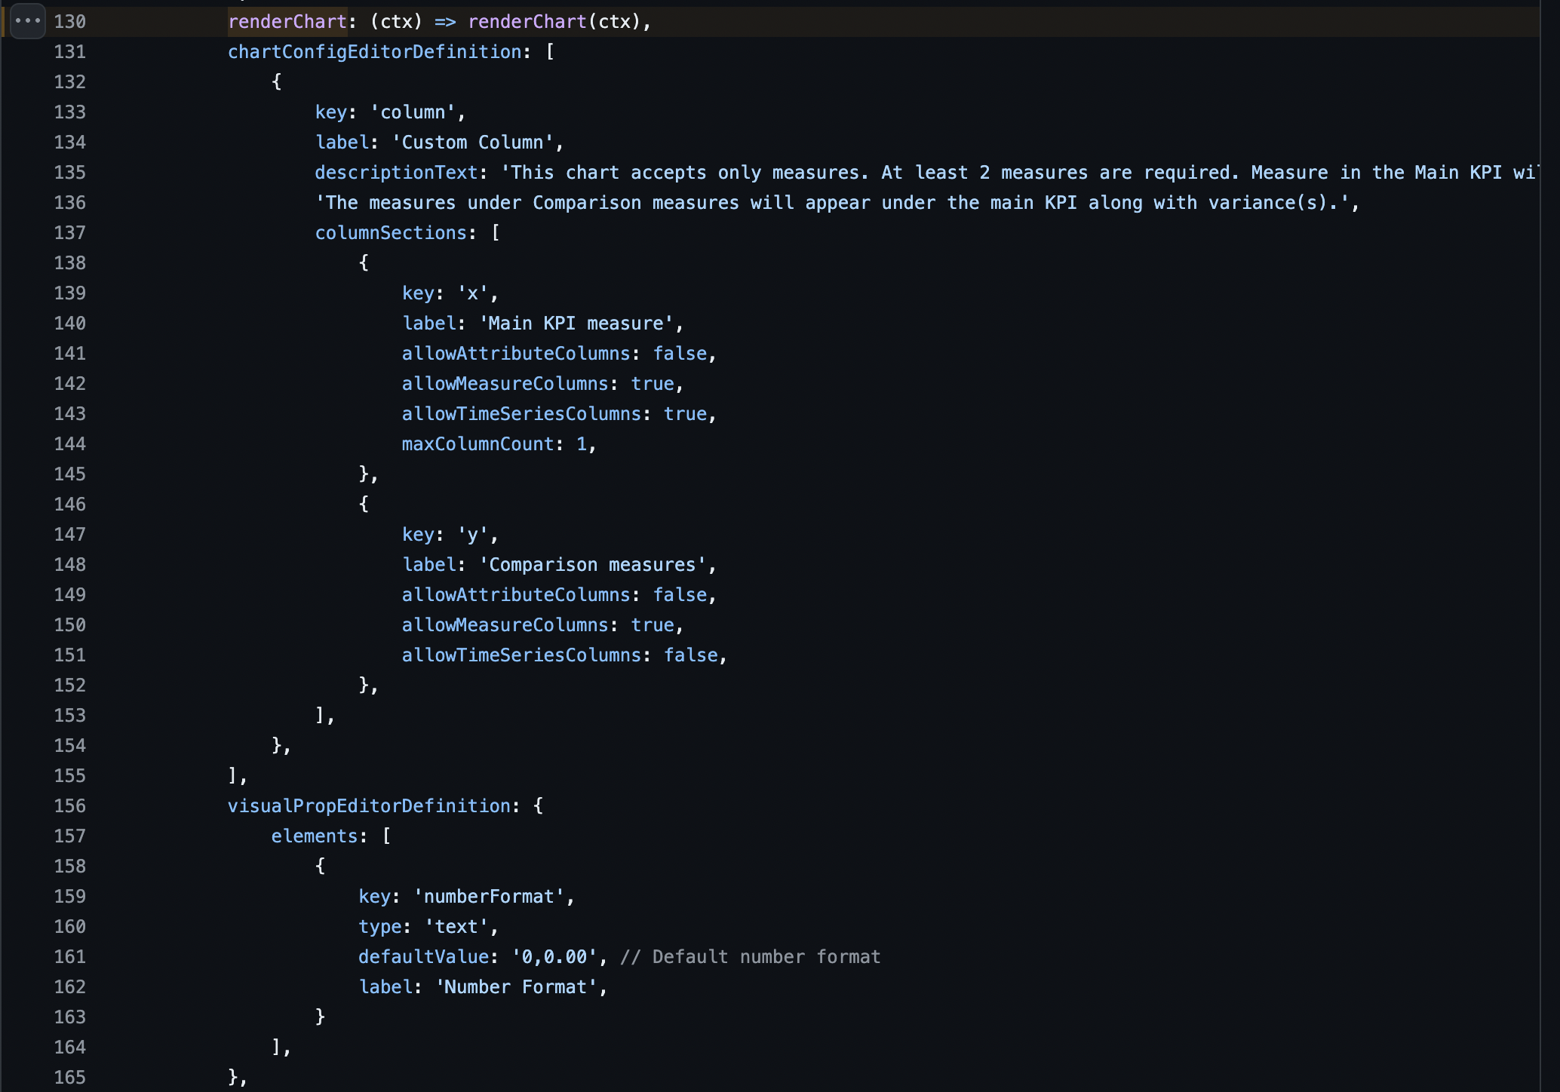
Task: Click the string on line 136
Action: pos(832,202)
